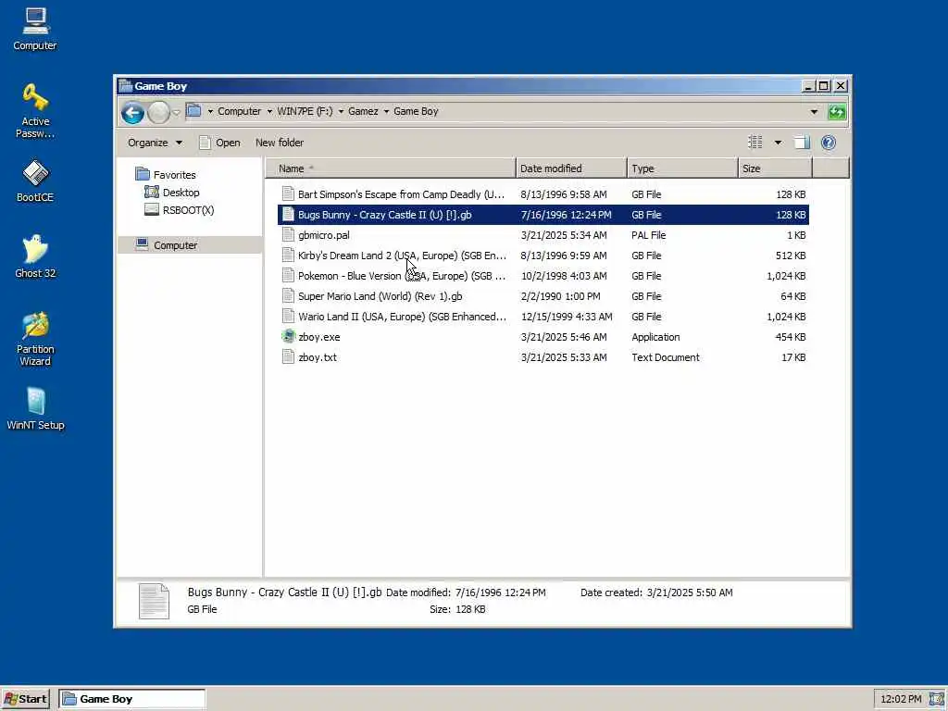Screen dimensions: 948x711
Task: Click PAL File type cell
Action: pyautogui.click(x=648, y=235)
